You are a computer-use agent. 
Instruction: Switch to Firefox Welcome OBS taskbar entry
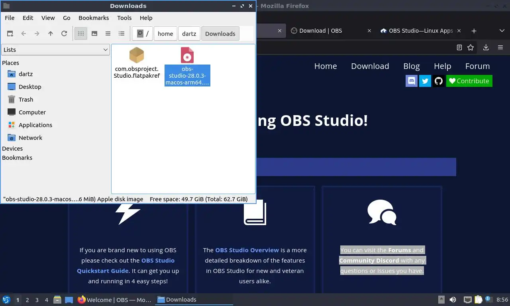click(115, 300)
